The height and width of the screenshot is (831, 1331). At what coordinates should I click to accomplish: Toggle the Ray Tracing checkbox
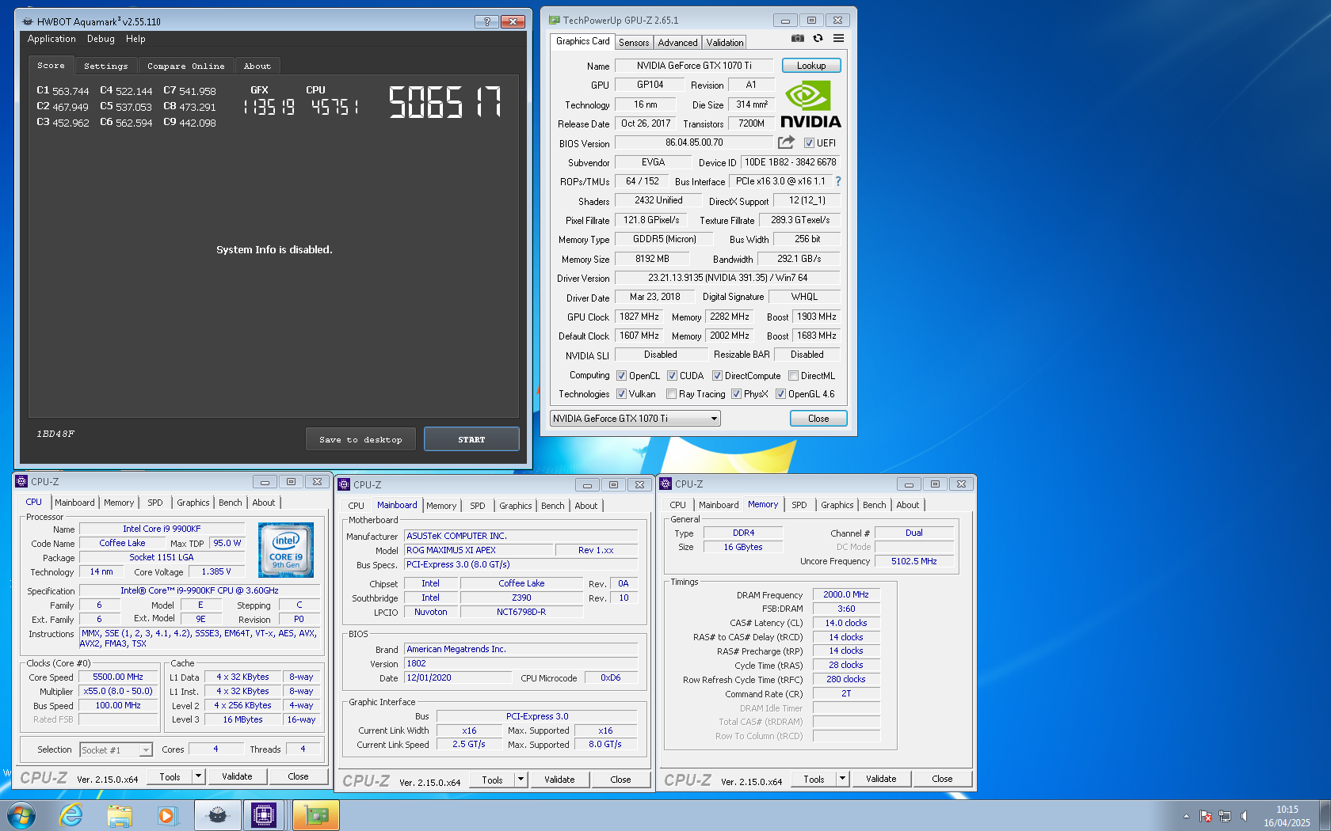point(671,394)
